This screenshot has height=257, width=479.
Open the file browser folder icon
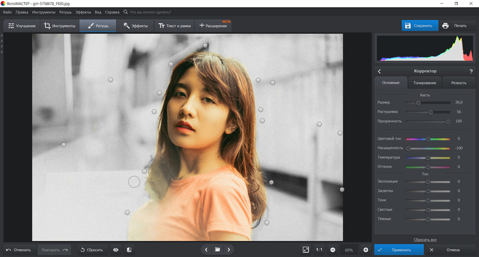pos(217,249)
